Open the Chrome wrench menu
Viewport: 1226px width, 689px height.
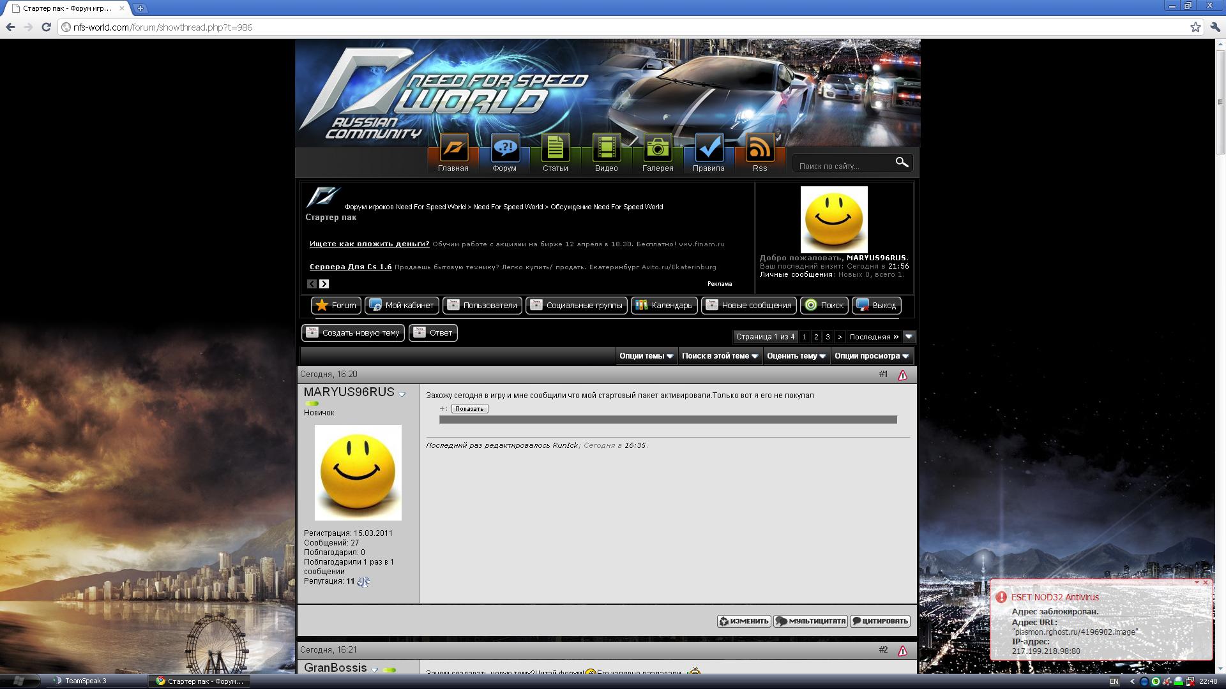coord(1214,27)
